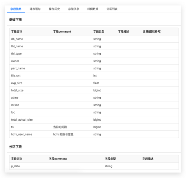Select the loc field name cell
186x178 pixels.
tap(13, 112)
